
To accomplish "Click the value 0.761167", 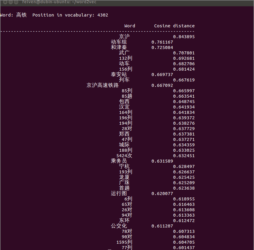I will (162, 42).
